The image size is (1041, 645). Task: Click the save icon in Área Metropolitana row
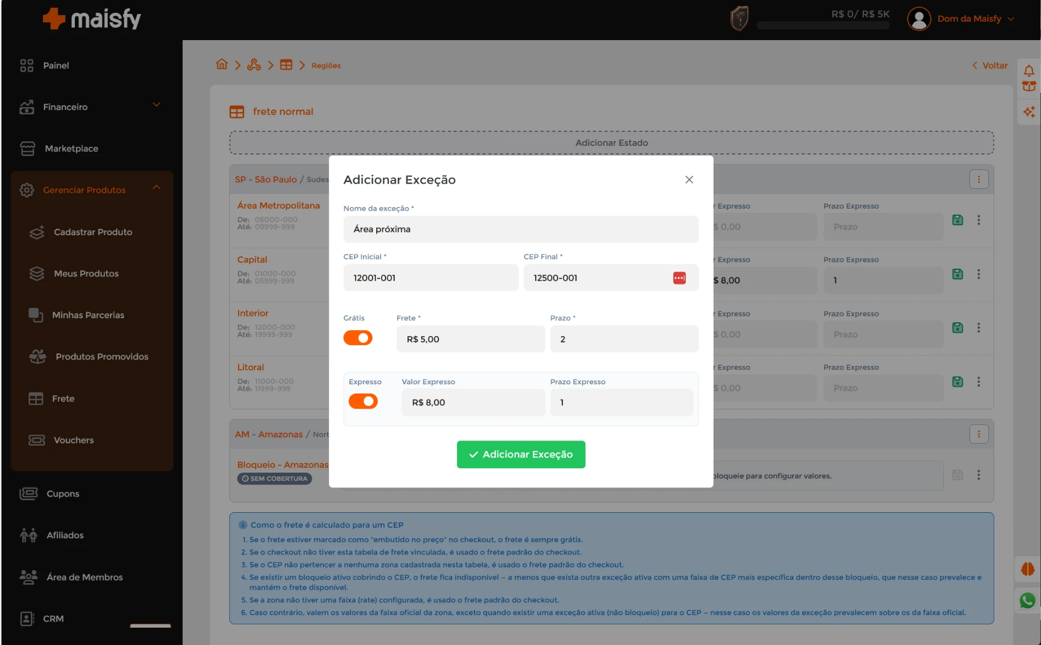pos(958,220)
